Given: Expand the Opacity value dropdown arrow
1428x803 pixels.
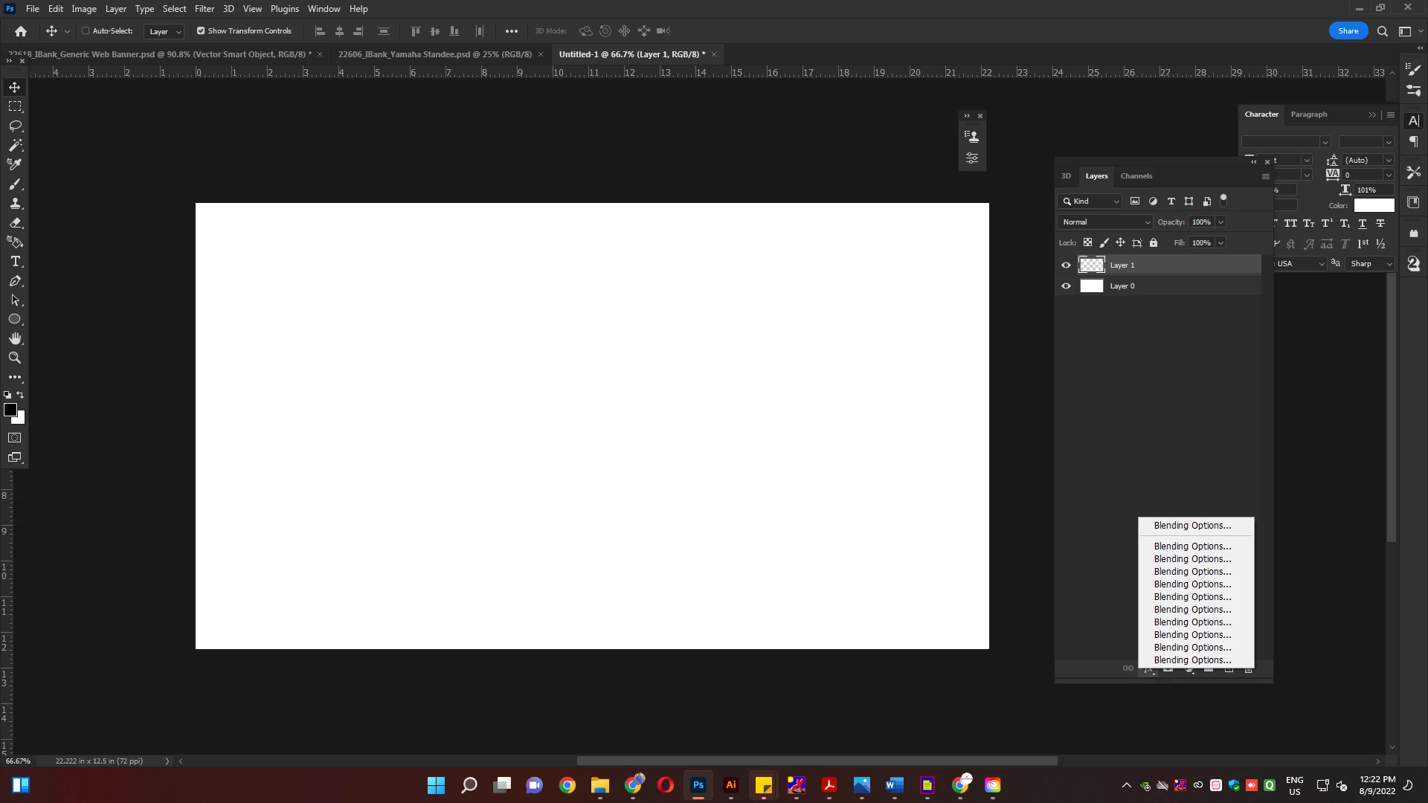Looking at the screenshot, I should [x=1220, y=222].
